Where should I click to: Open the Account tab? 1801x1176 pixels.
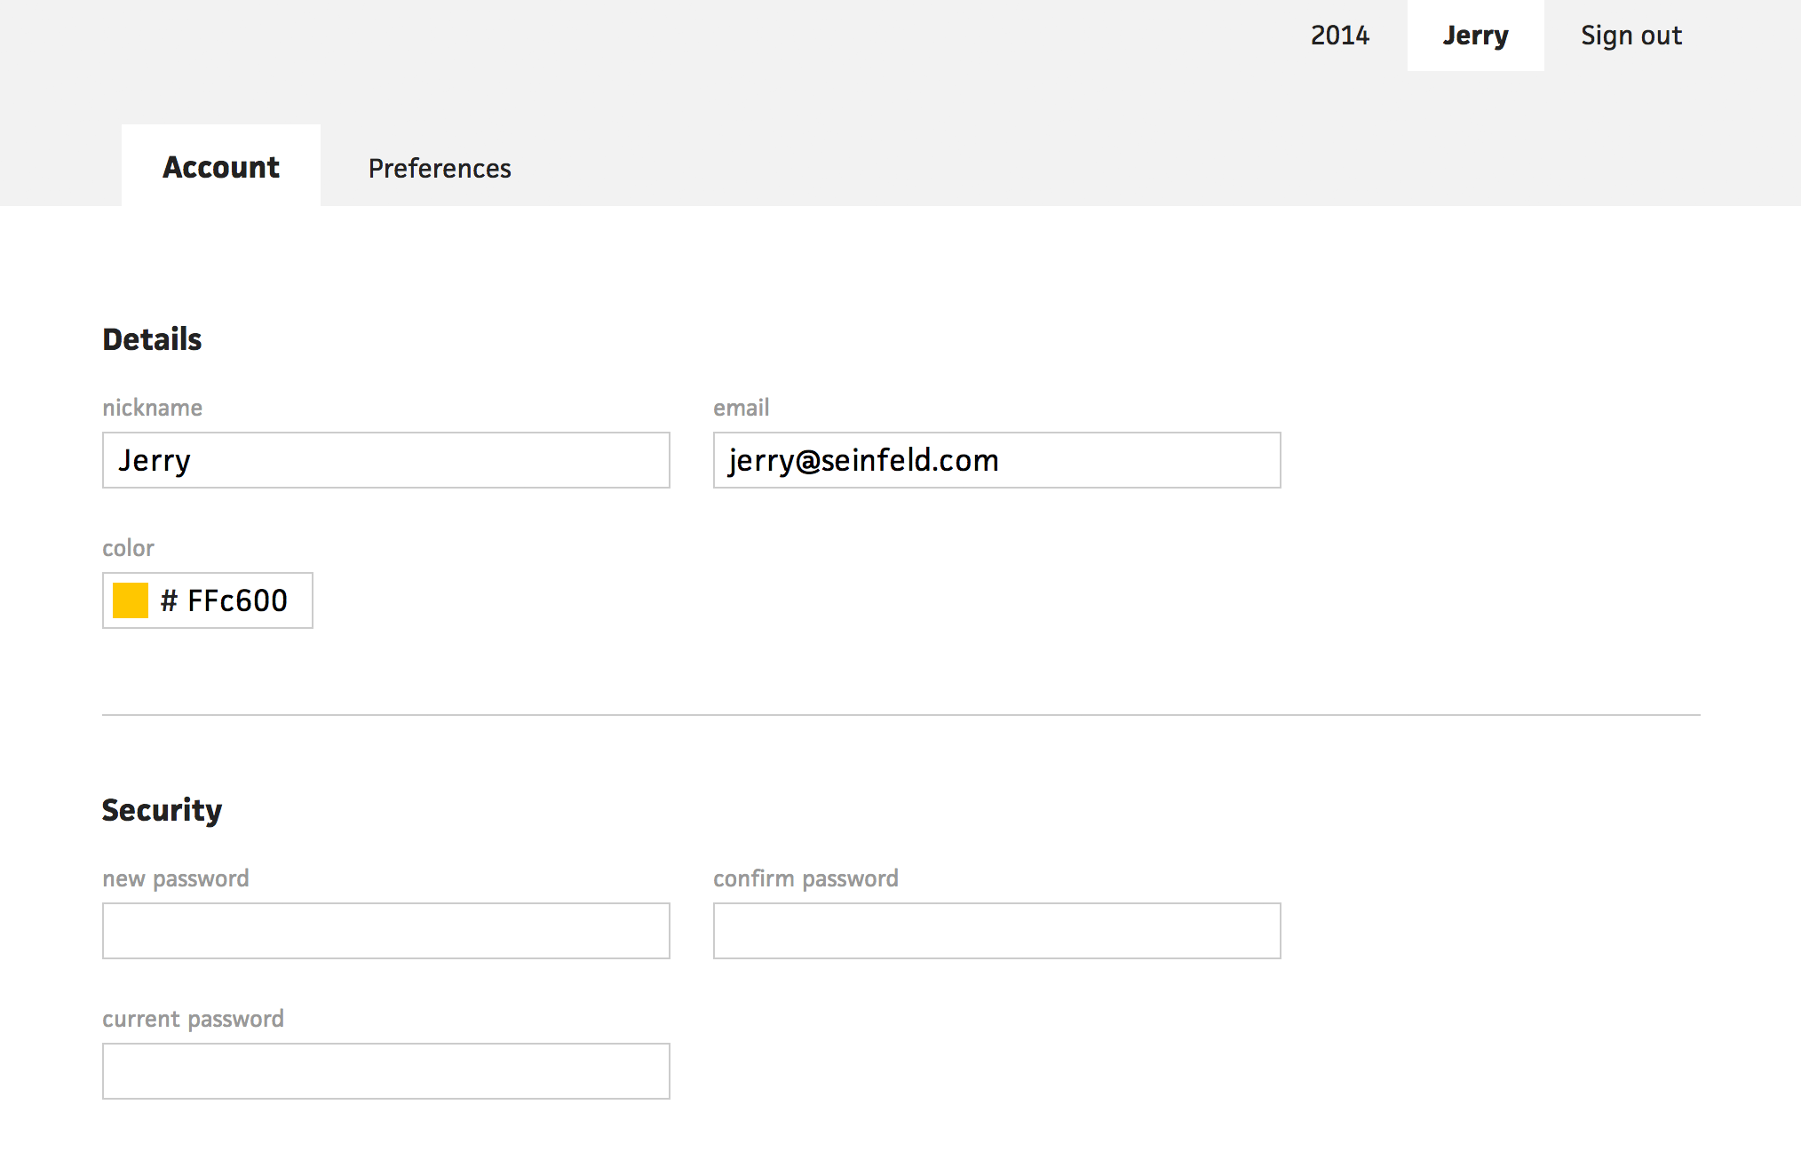pyautogui.click(x=221, y=167)
